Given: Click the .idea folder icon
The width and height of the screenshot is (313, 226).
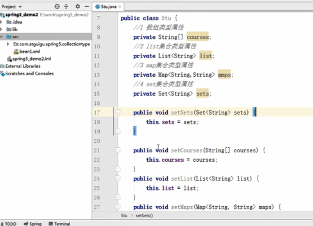Looking at the screenshot, I should 9,22.
